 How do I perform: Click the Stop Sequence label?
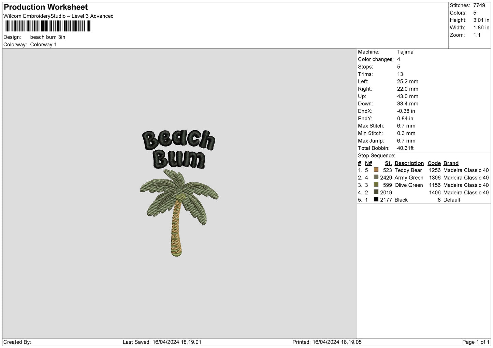(x=377, y=156)
